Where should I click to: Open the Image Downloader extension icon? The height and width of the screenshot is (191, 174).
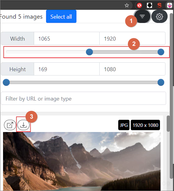(x=169, y=6)
